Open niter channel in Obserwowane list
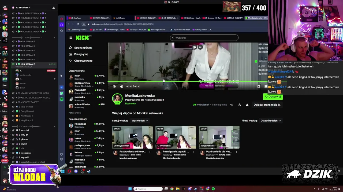 pos(87,77)
